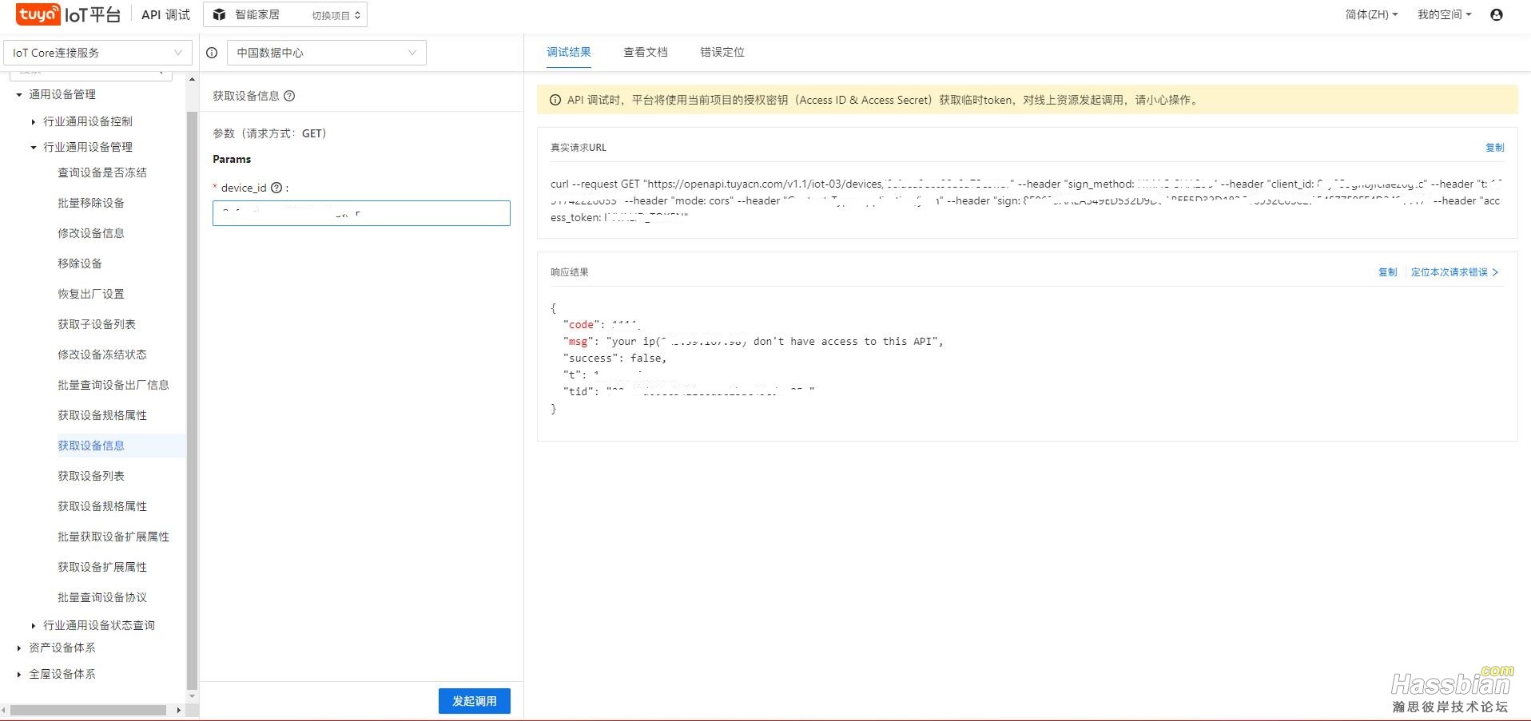Image resolution: width=1531 pixels, height=721 pixels.
Task: Click the "msg" line in response
Action: tap(754, 341)
